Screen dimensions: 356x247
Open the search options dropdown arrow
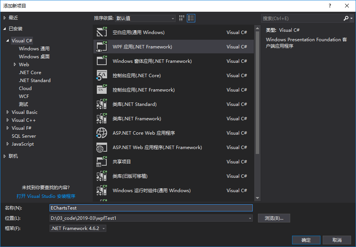[x=351, y=18]
